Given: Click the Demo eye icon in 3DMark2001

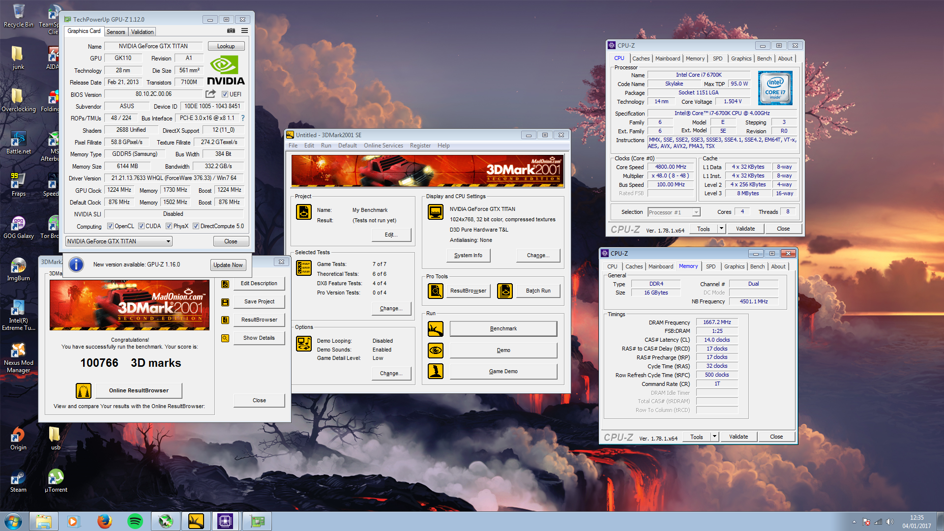Looking at the screenshot, I should click(436, 350).
